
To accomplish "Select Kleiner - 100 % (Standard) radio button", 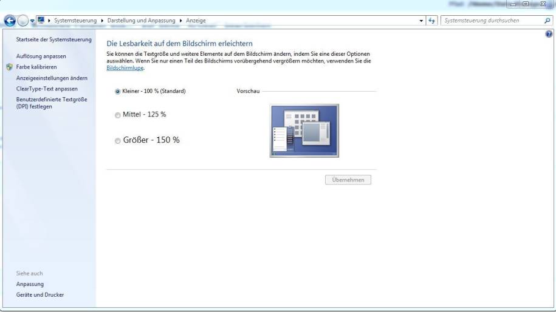I will point(118,92).
